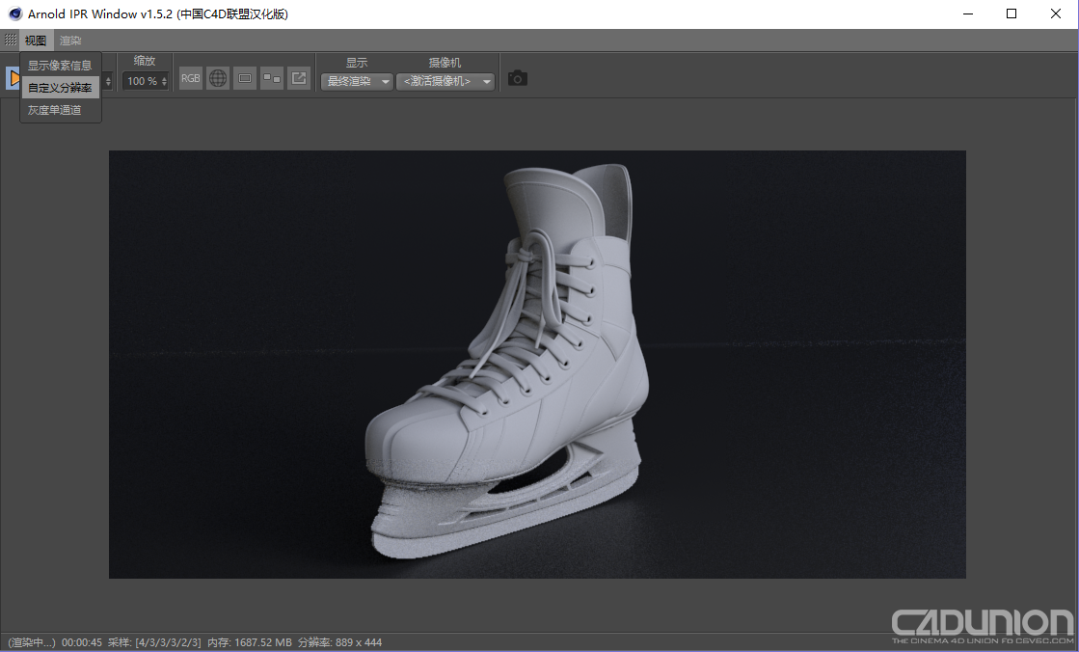The height and width of the screenshot is (652, 1079).
Task: Click the single-rectangle region icon
Action: point(244,78)
